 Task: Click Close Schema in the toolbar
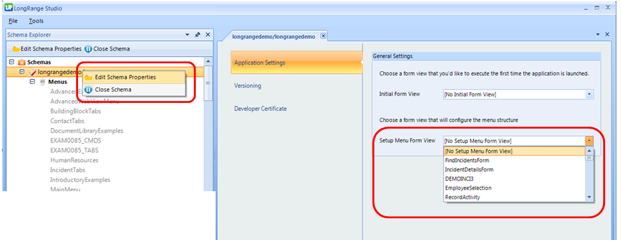click(107, 49)
